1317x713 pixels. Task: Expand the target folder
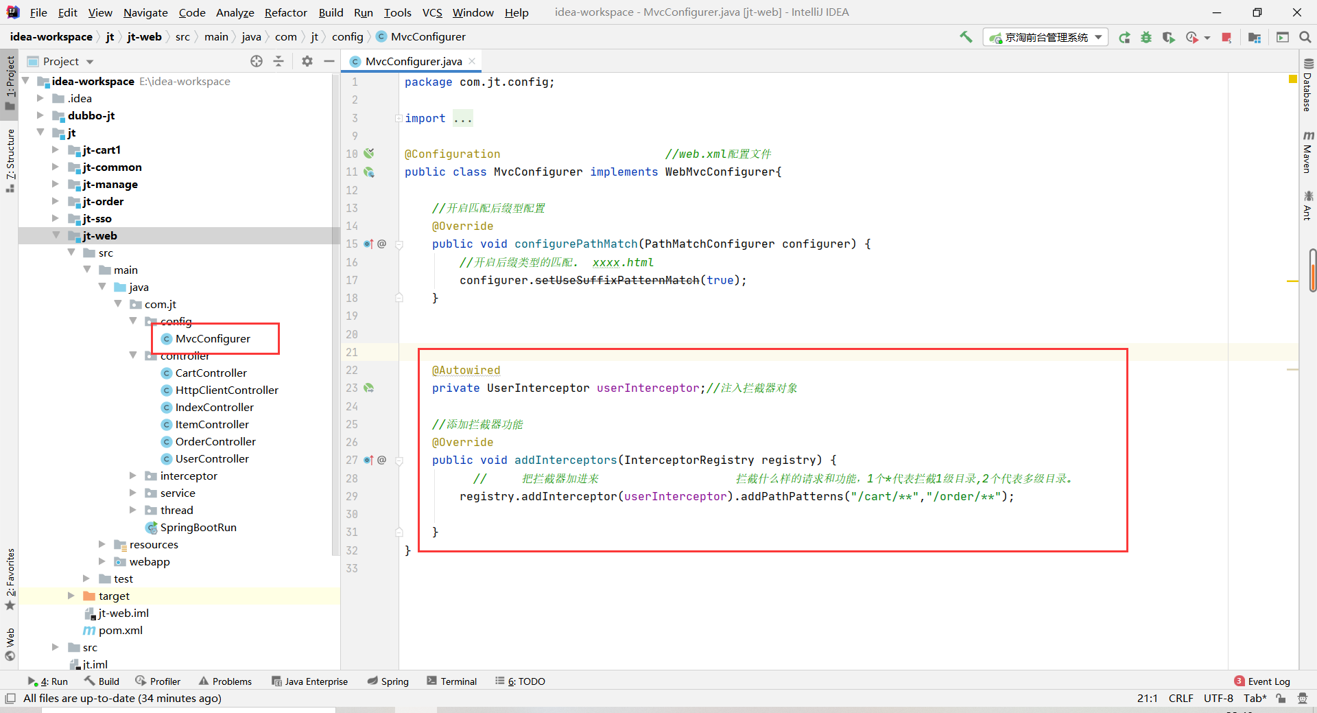[71, 596]
